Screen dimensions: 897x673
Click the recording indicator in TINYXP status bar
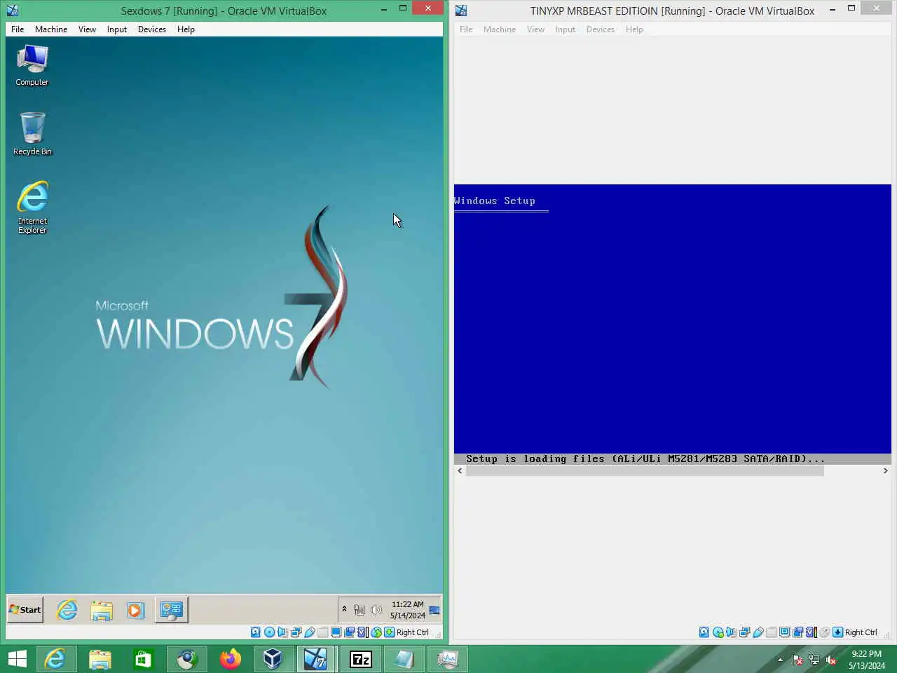click(797, 632)
